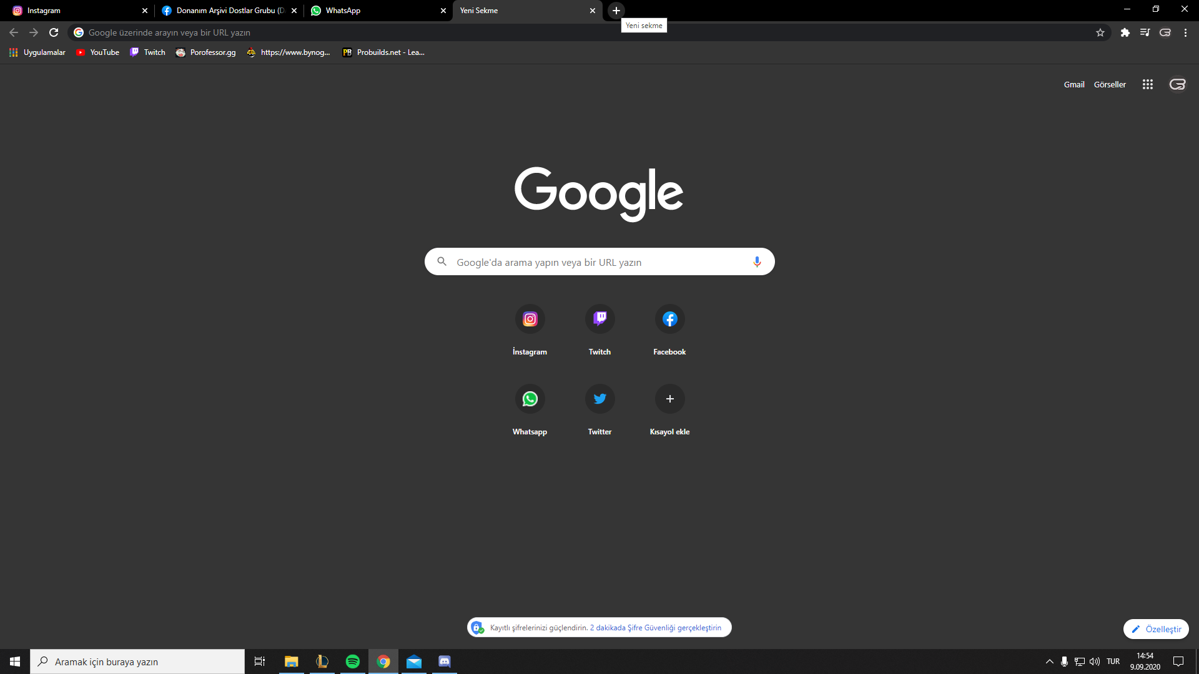This screenshot has width=1199, height=674.
Task: Open Task View on the taskbar
Action: (x=260, y=662)
